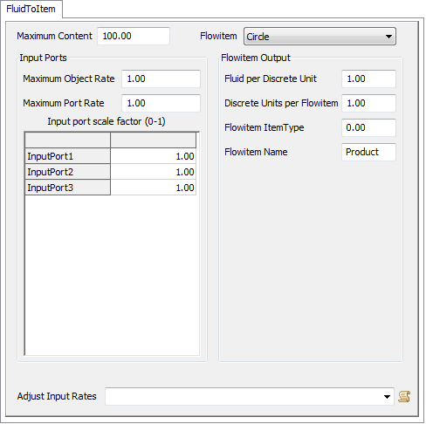Select the FluidToItem tab

coord(31,9)
